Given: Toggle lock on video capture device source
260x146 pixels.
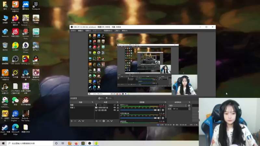Looking at the screenshot, I should tap(118, 108).
